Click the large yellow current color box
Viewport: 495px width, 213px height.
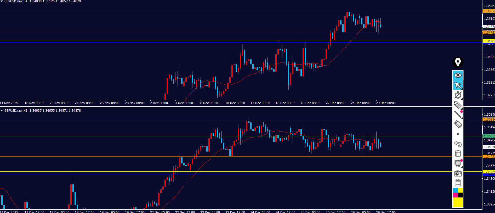(x=458, y=202)
